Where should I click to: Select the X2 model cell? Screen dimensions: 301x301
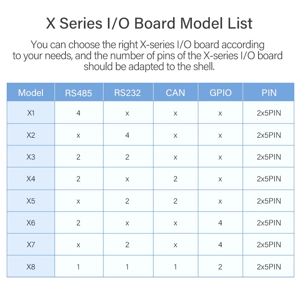pyautogui.click(x=31, y=135)
